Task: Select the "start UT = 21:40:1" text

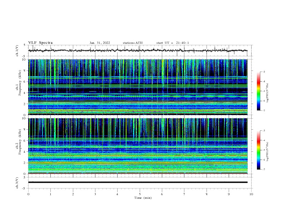Action: [173, 43]
